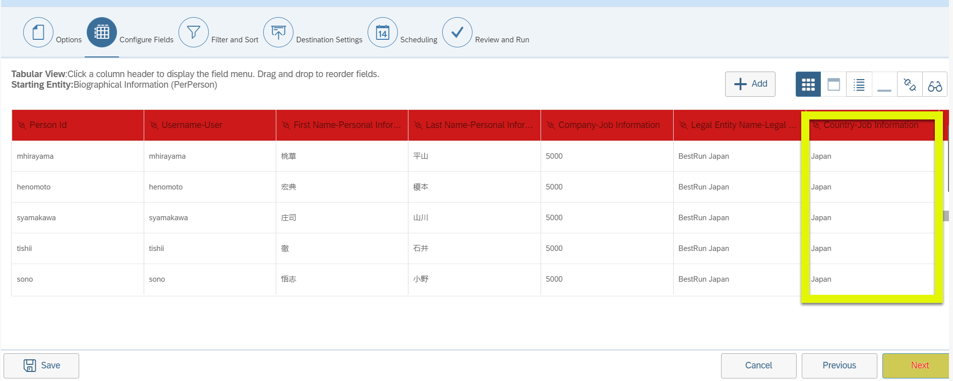The height and width of the screenshot is (381, 953).
Task: Click the Options step label
Action: click(x=69, y=40)
